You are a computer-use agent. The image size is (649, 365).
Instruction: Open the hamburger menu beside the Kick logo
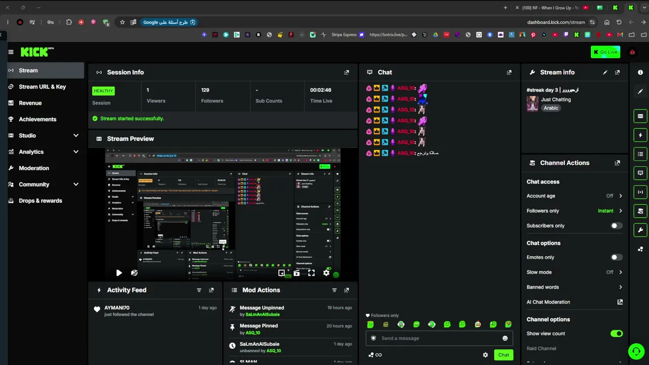tap(11, 52)
